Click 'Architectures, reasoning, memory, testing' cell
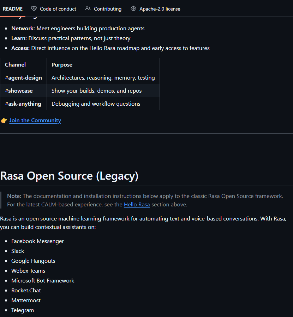This screenshot has width=293, height=317. [x=103, y=77]
